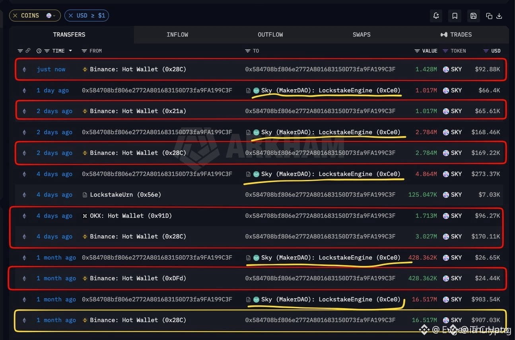Click the SKY token icon in the $66.4K row
515x340 pixels.
pos(446,90)
